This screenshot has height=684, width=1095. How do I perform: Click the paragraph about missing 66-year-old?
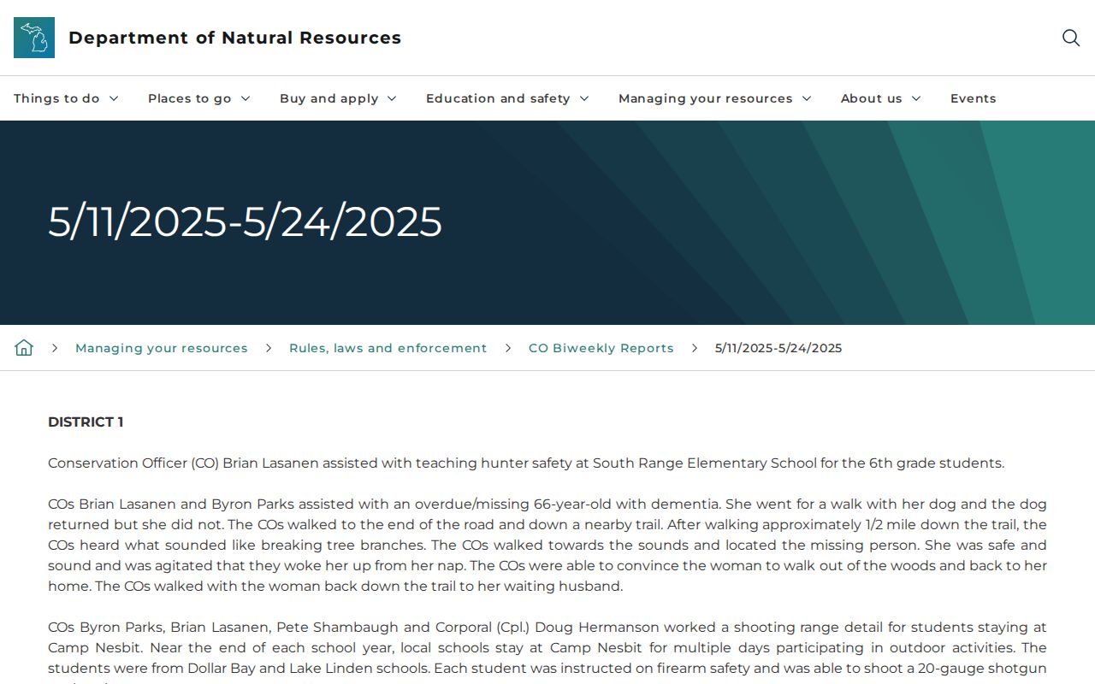click(547, 545)
